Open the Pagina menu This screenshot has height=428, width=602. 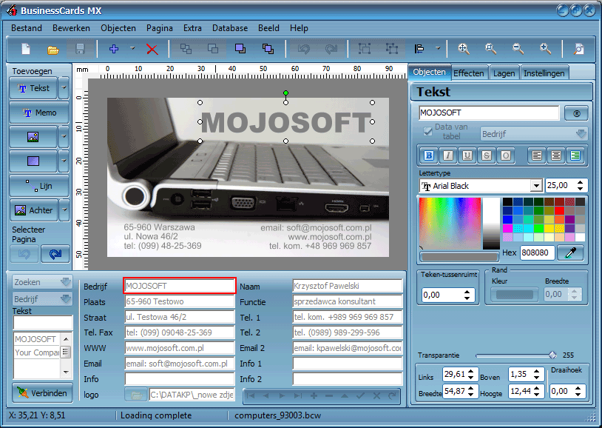[159, 28]
